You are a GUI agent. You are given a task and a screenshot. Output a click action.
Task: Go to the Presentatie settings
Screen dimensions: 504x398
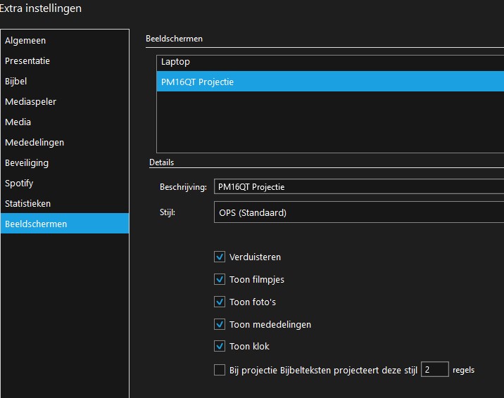(x=27, y=61)
